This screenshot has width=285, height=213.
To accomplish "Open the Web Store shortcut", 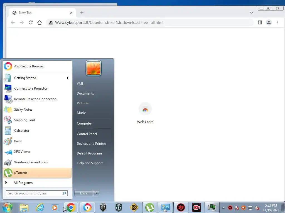I will pyautogui.click(x=145, y=113).
